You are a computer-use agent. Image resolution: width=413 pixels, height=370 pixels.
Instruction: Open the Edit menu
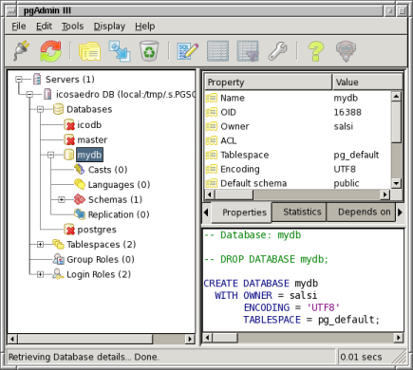click(44, 26)
